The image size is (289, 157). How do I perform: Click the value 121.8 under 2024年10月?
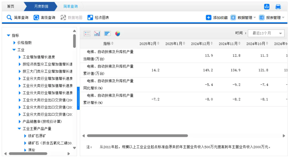tap(263, 70)
